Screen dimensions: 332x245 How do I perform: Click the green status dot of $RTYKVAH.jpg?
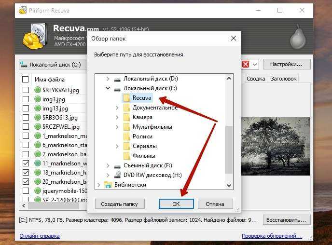(38, 90)
